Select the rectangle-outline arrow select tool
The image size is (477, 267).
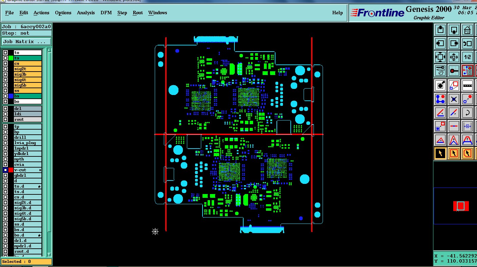coord(454,153)
